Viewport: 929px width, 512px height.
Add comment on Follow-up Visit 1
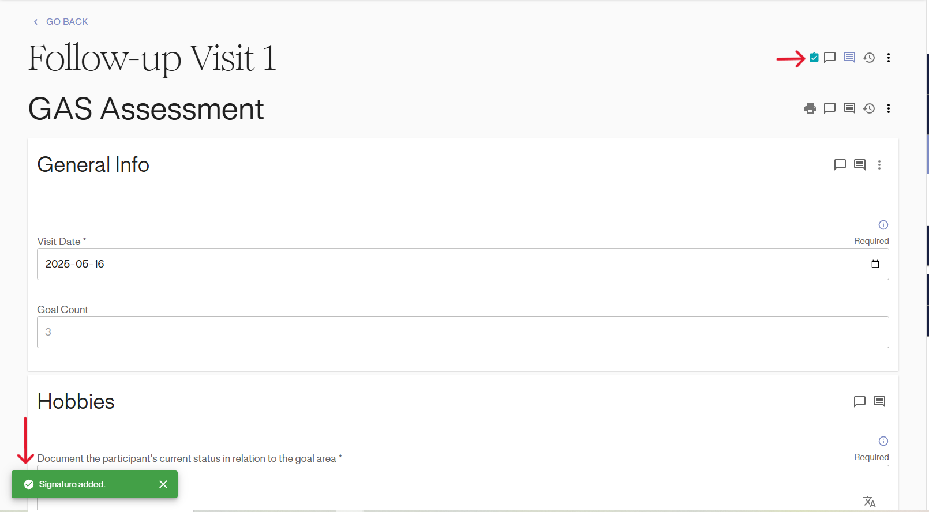(x=830, y=58)
